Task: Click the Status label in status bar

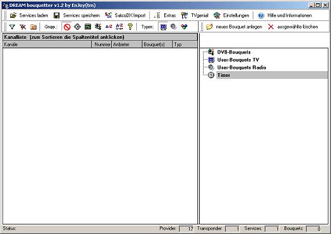Action: [x=10, y=228]
